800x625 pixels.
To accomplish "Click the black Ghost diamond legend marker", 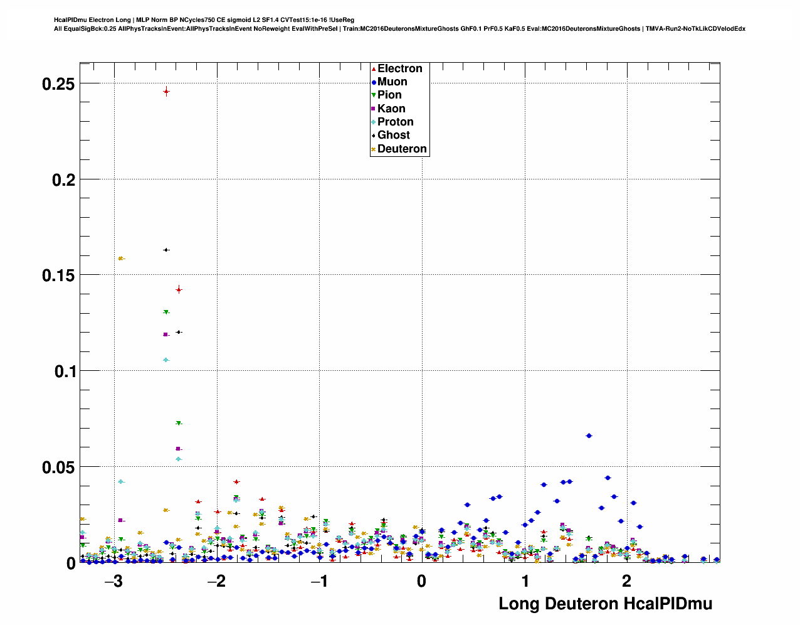I will 374,136.
